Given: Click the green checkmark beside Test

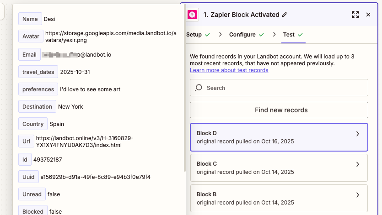Looking at the screenshot, I should [x=300, y=35].
